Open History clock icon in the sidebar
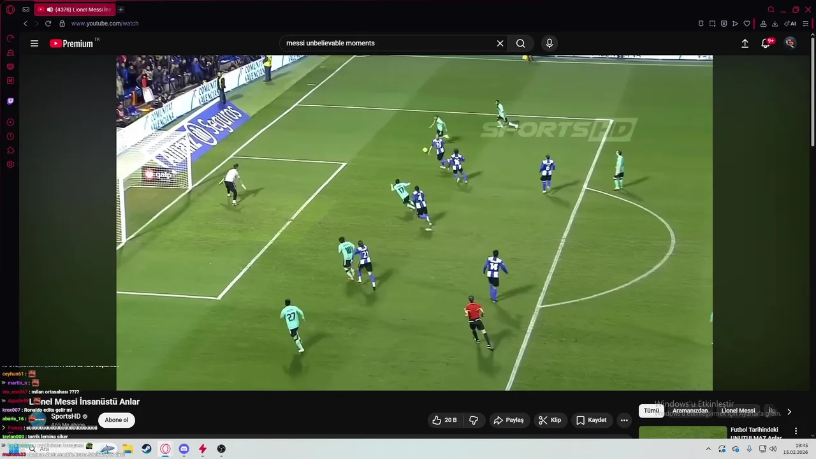The image size is (816, 459). (10, 136)
